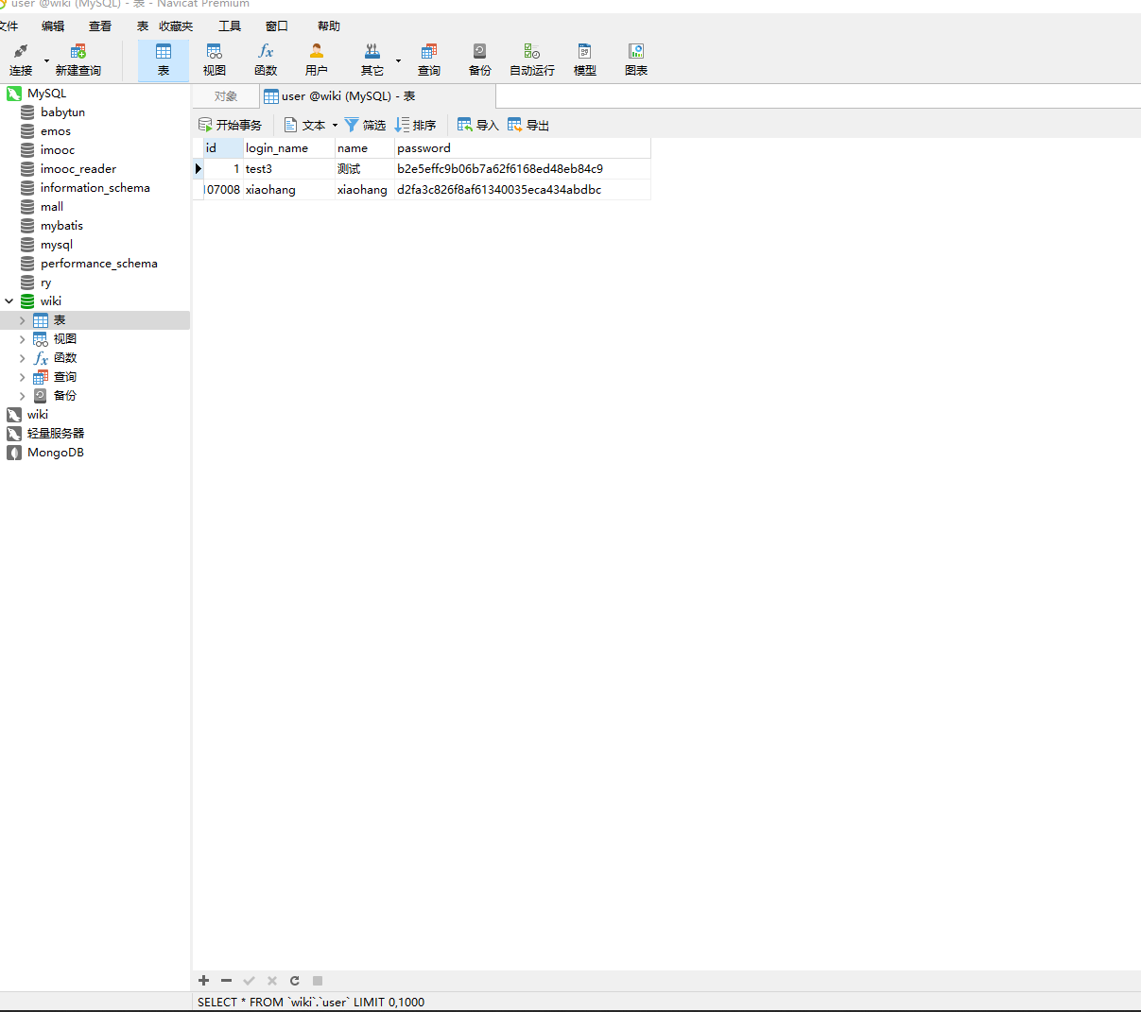Click the login_name column header
Screen dimensions: 1141x1012
click(289, 148)
